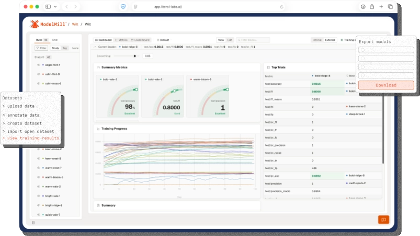This screenshot has height=236, width=420.
Task: Click the test/accuracy gauge knob at 98%
Action: pyautogui.click(x=137, y=89)
